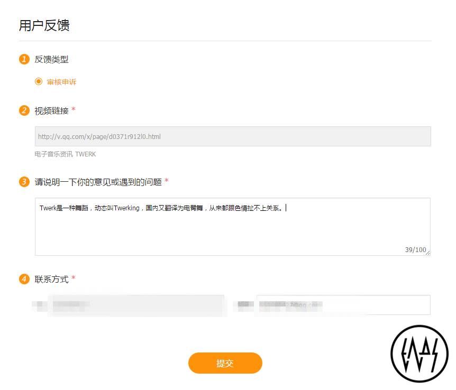The image size is (456, 390).
Task: Click the 用户反馈 page heading
Action: (x=44, y=25)
